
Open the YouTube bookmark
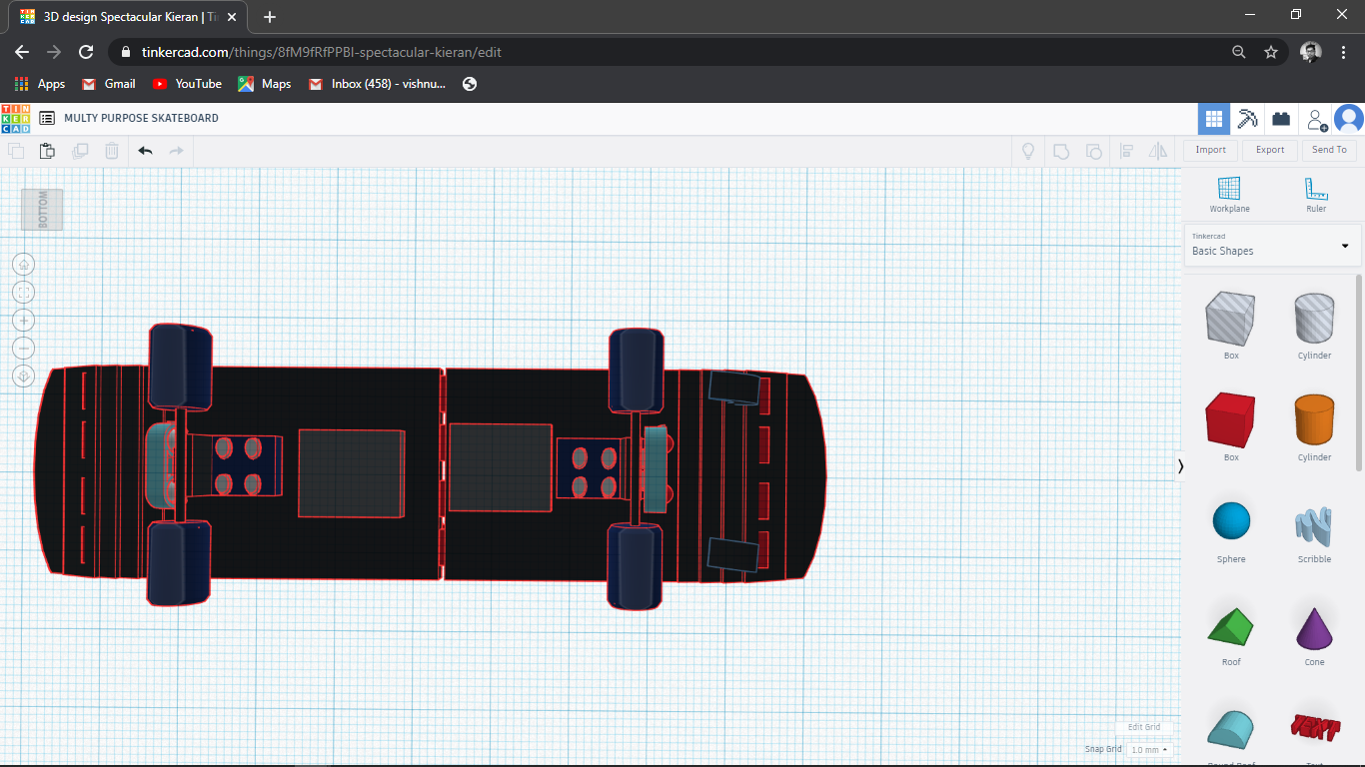click(187, 84)
